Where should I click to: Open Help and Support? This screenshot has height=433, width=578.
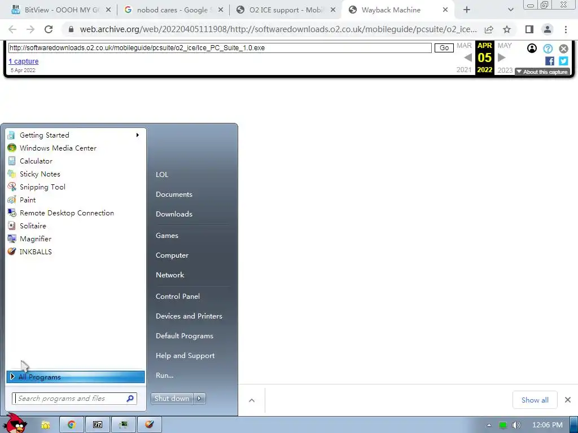(x=185, y=356)
